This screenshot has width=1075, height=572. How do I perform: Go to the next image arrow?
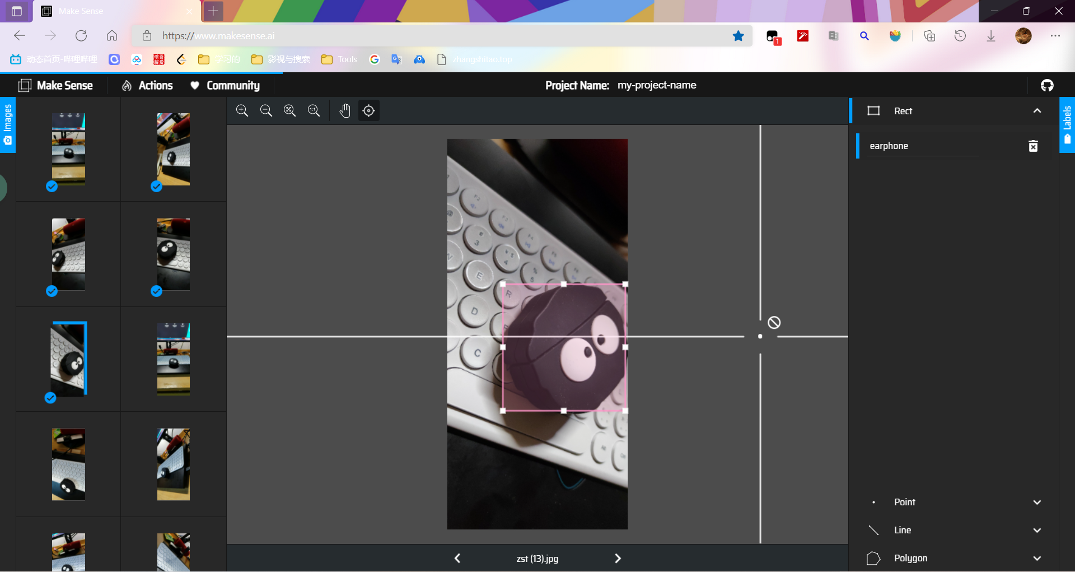[x=618, y=558]
